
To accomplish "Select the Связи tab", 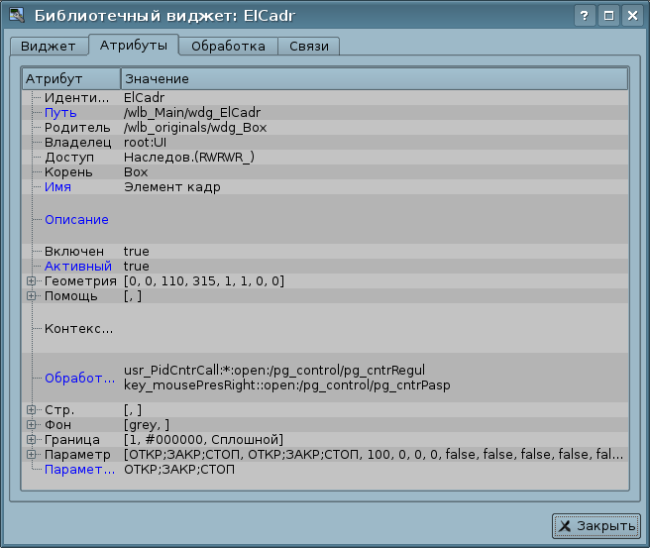I will click(309, 46).
